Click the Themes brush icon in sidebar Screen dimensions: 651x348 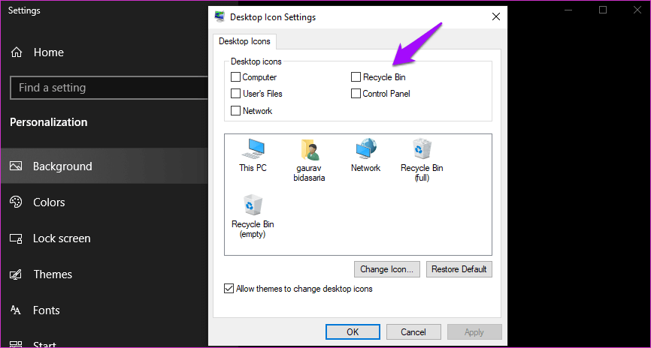[x=16, y=274]
